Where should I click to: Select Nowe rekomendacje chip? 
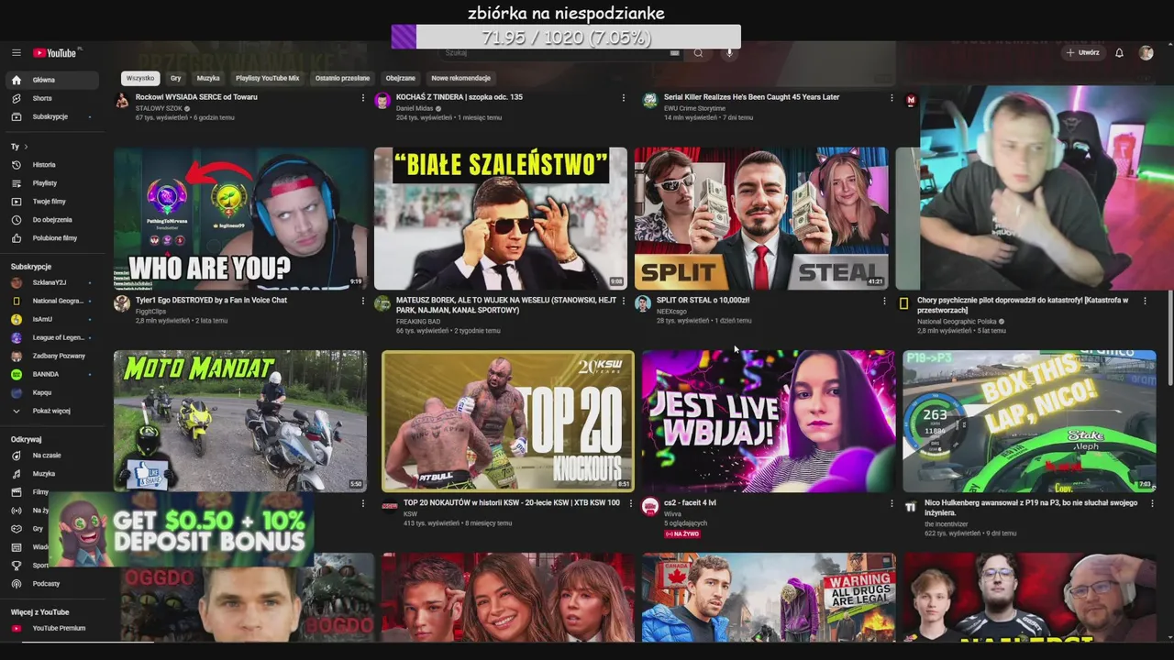pyautogui.click(x=461, y=78)
